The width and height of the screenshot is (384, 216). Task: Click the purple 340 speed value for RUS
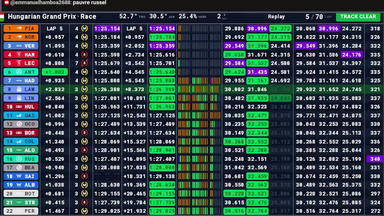(375, 159)
